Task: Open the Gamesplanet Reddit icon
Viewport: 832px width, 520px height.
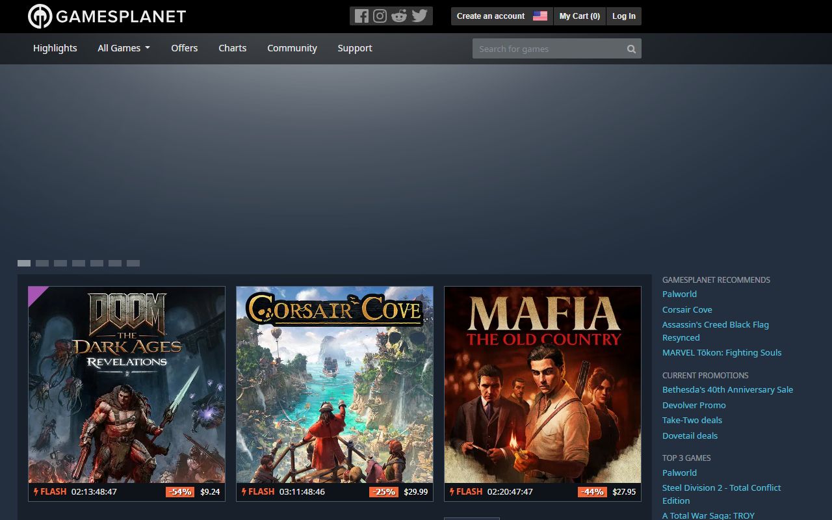Action: tap(399, 16)
